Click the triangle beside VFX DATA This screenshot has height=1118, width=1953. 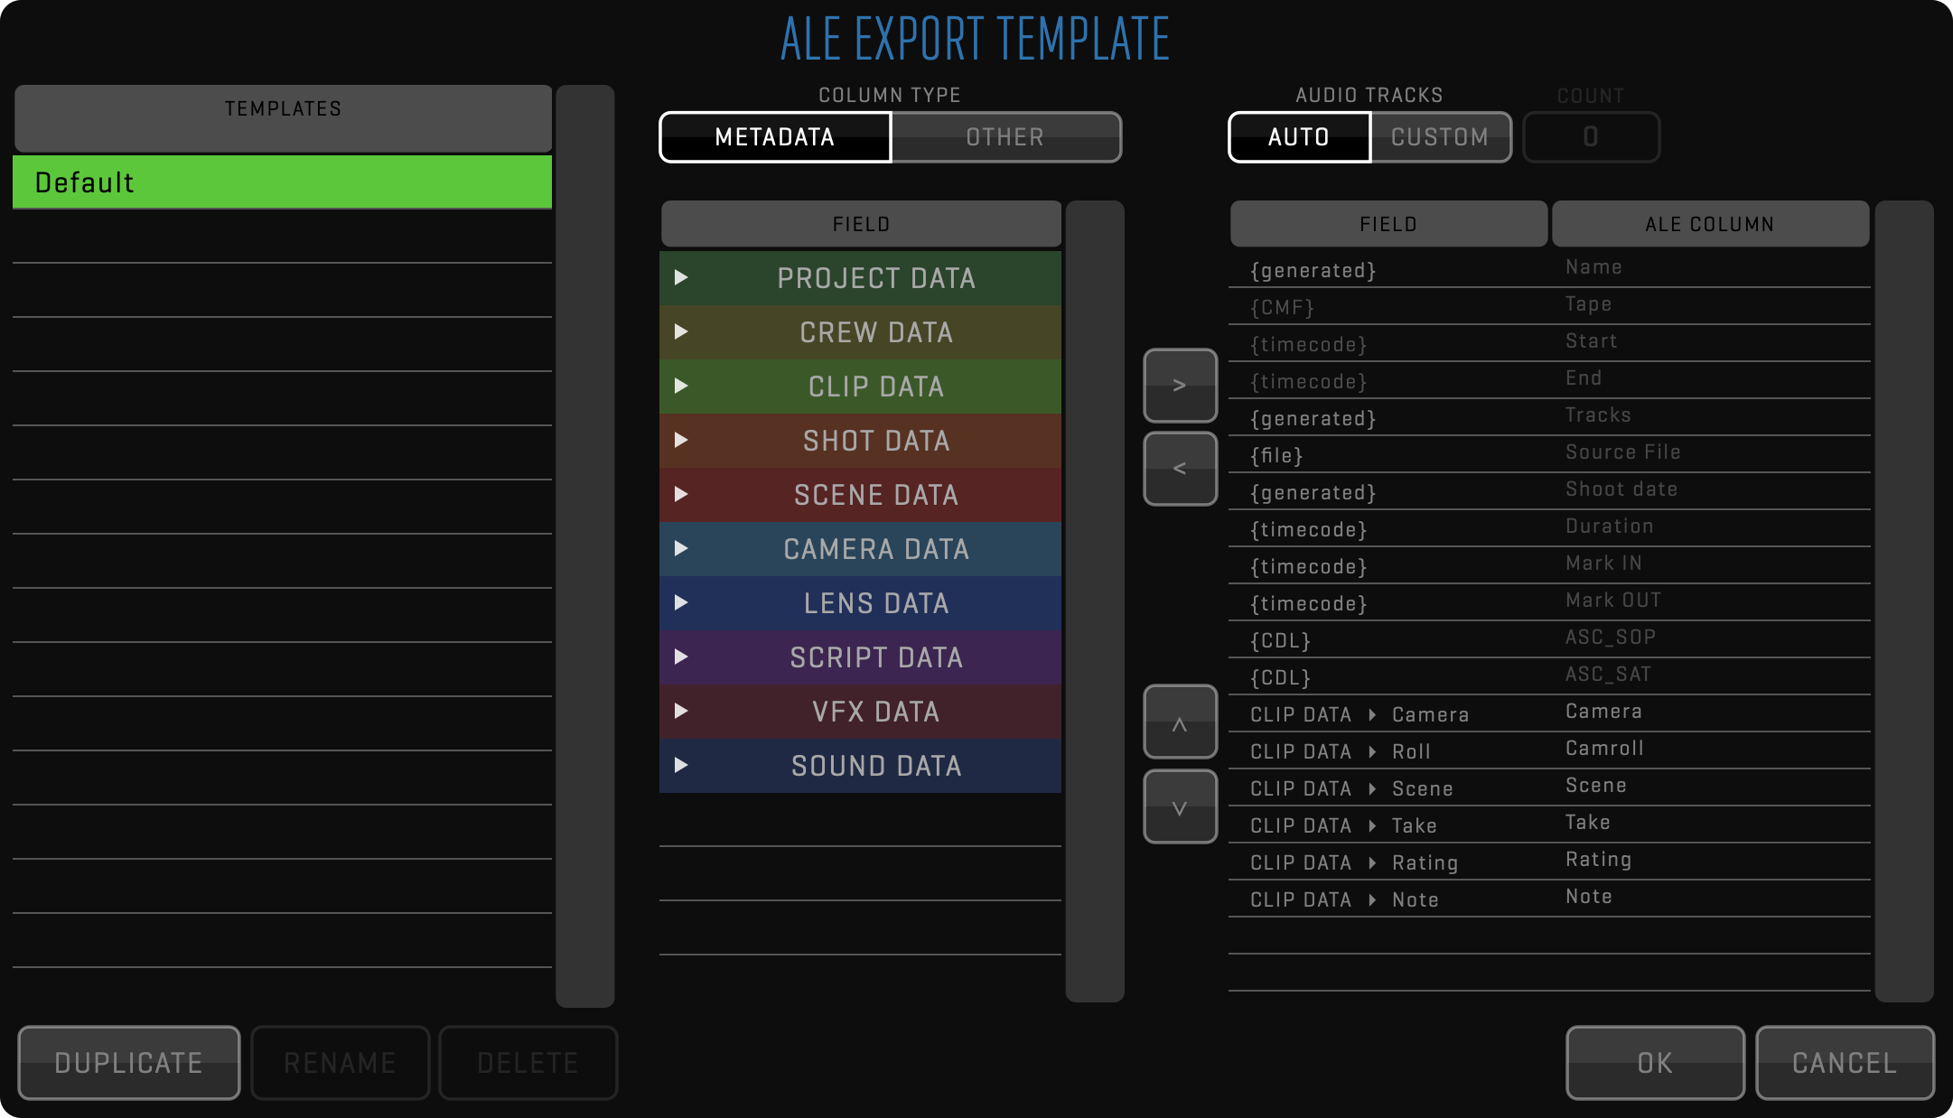click(x=681, y=711)
